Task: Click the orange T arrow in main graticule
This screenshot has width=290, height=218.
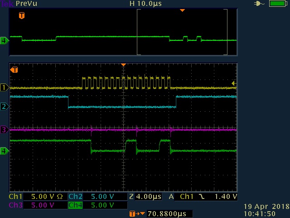Action: [x=14, y=70]
